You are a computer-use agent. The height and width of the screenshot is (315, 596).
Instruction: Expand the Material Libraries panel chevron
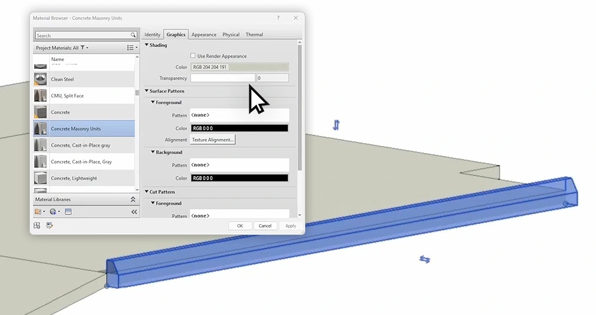tap(133, 200)
